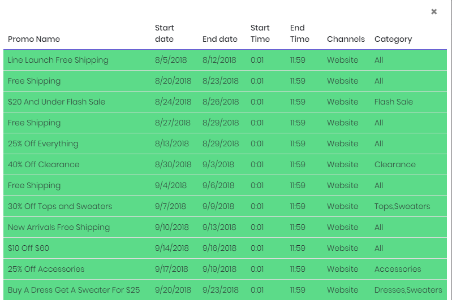Click the Category column header

pos(393,39)
